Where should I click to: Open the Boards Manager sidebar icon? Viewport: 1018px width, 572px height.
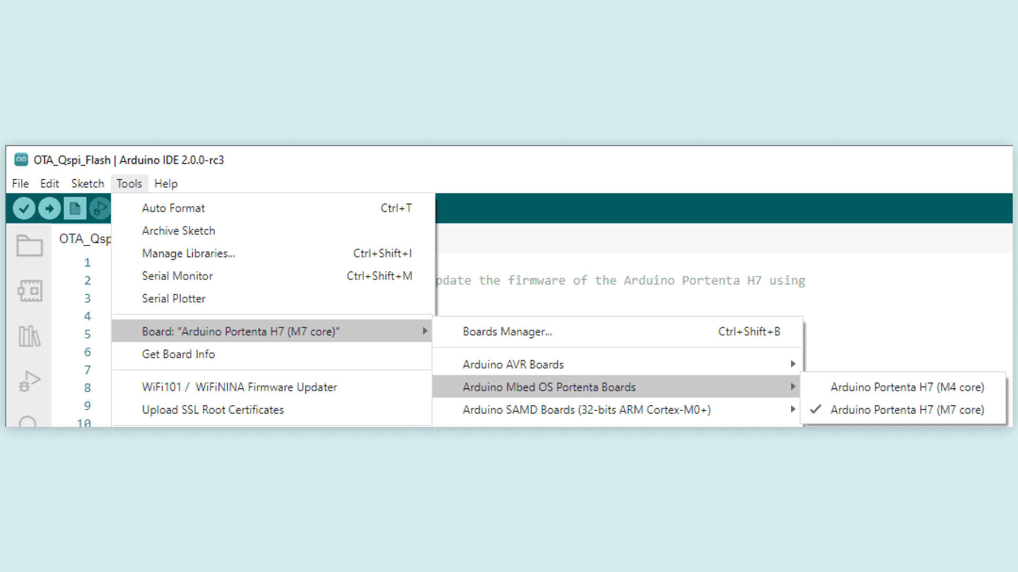(x=30, y=291)
